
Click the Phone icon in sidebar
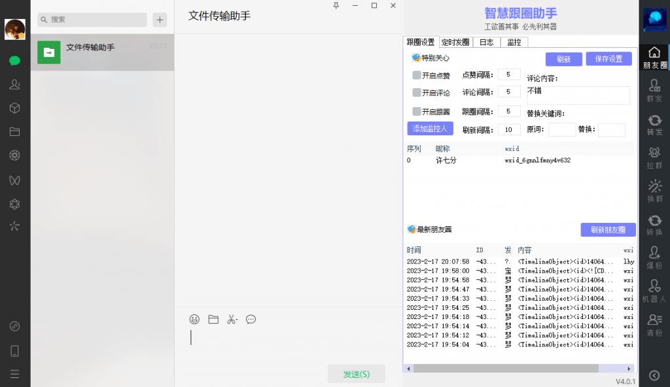[x=14, y=351]
